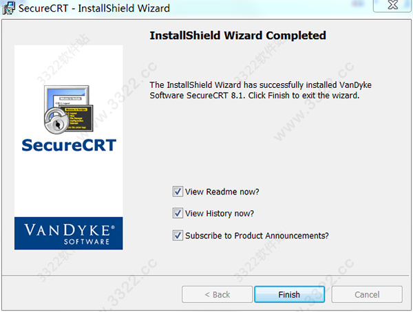Click the 'View Readme now?' label text
Screen dimensions: 413x312
(222, 192)
